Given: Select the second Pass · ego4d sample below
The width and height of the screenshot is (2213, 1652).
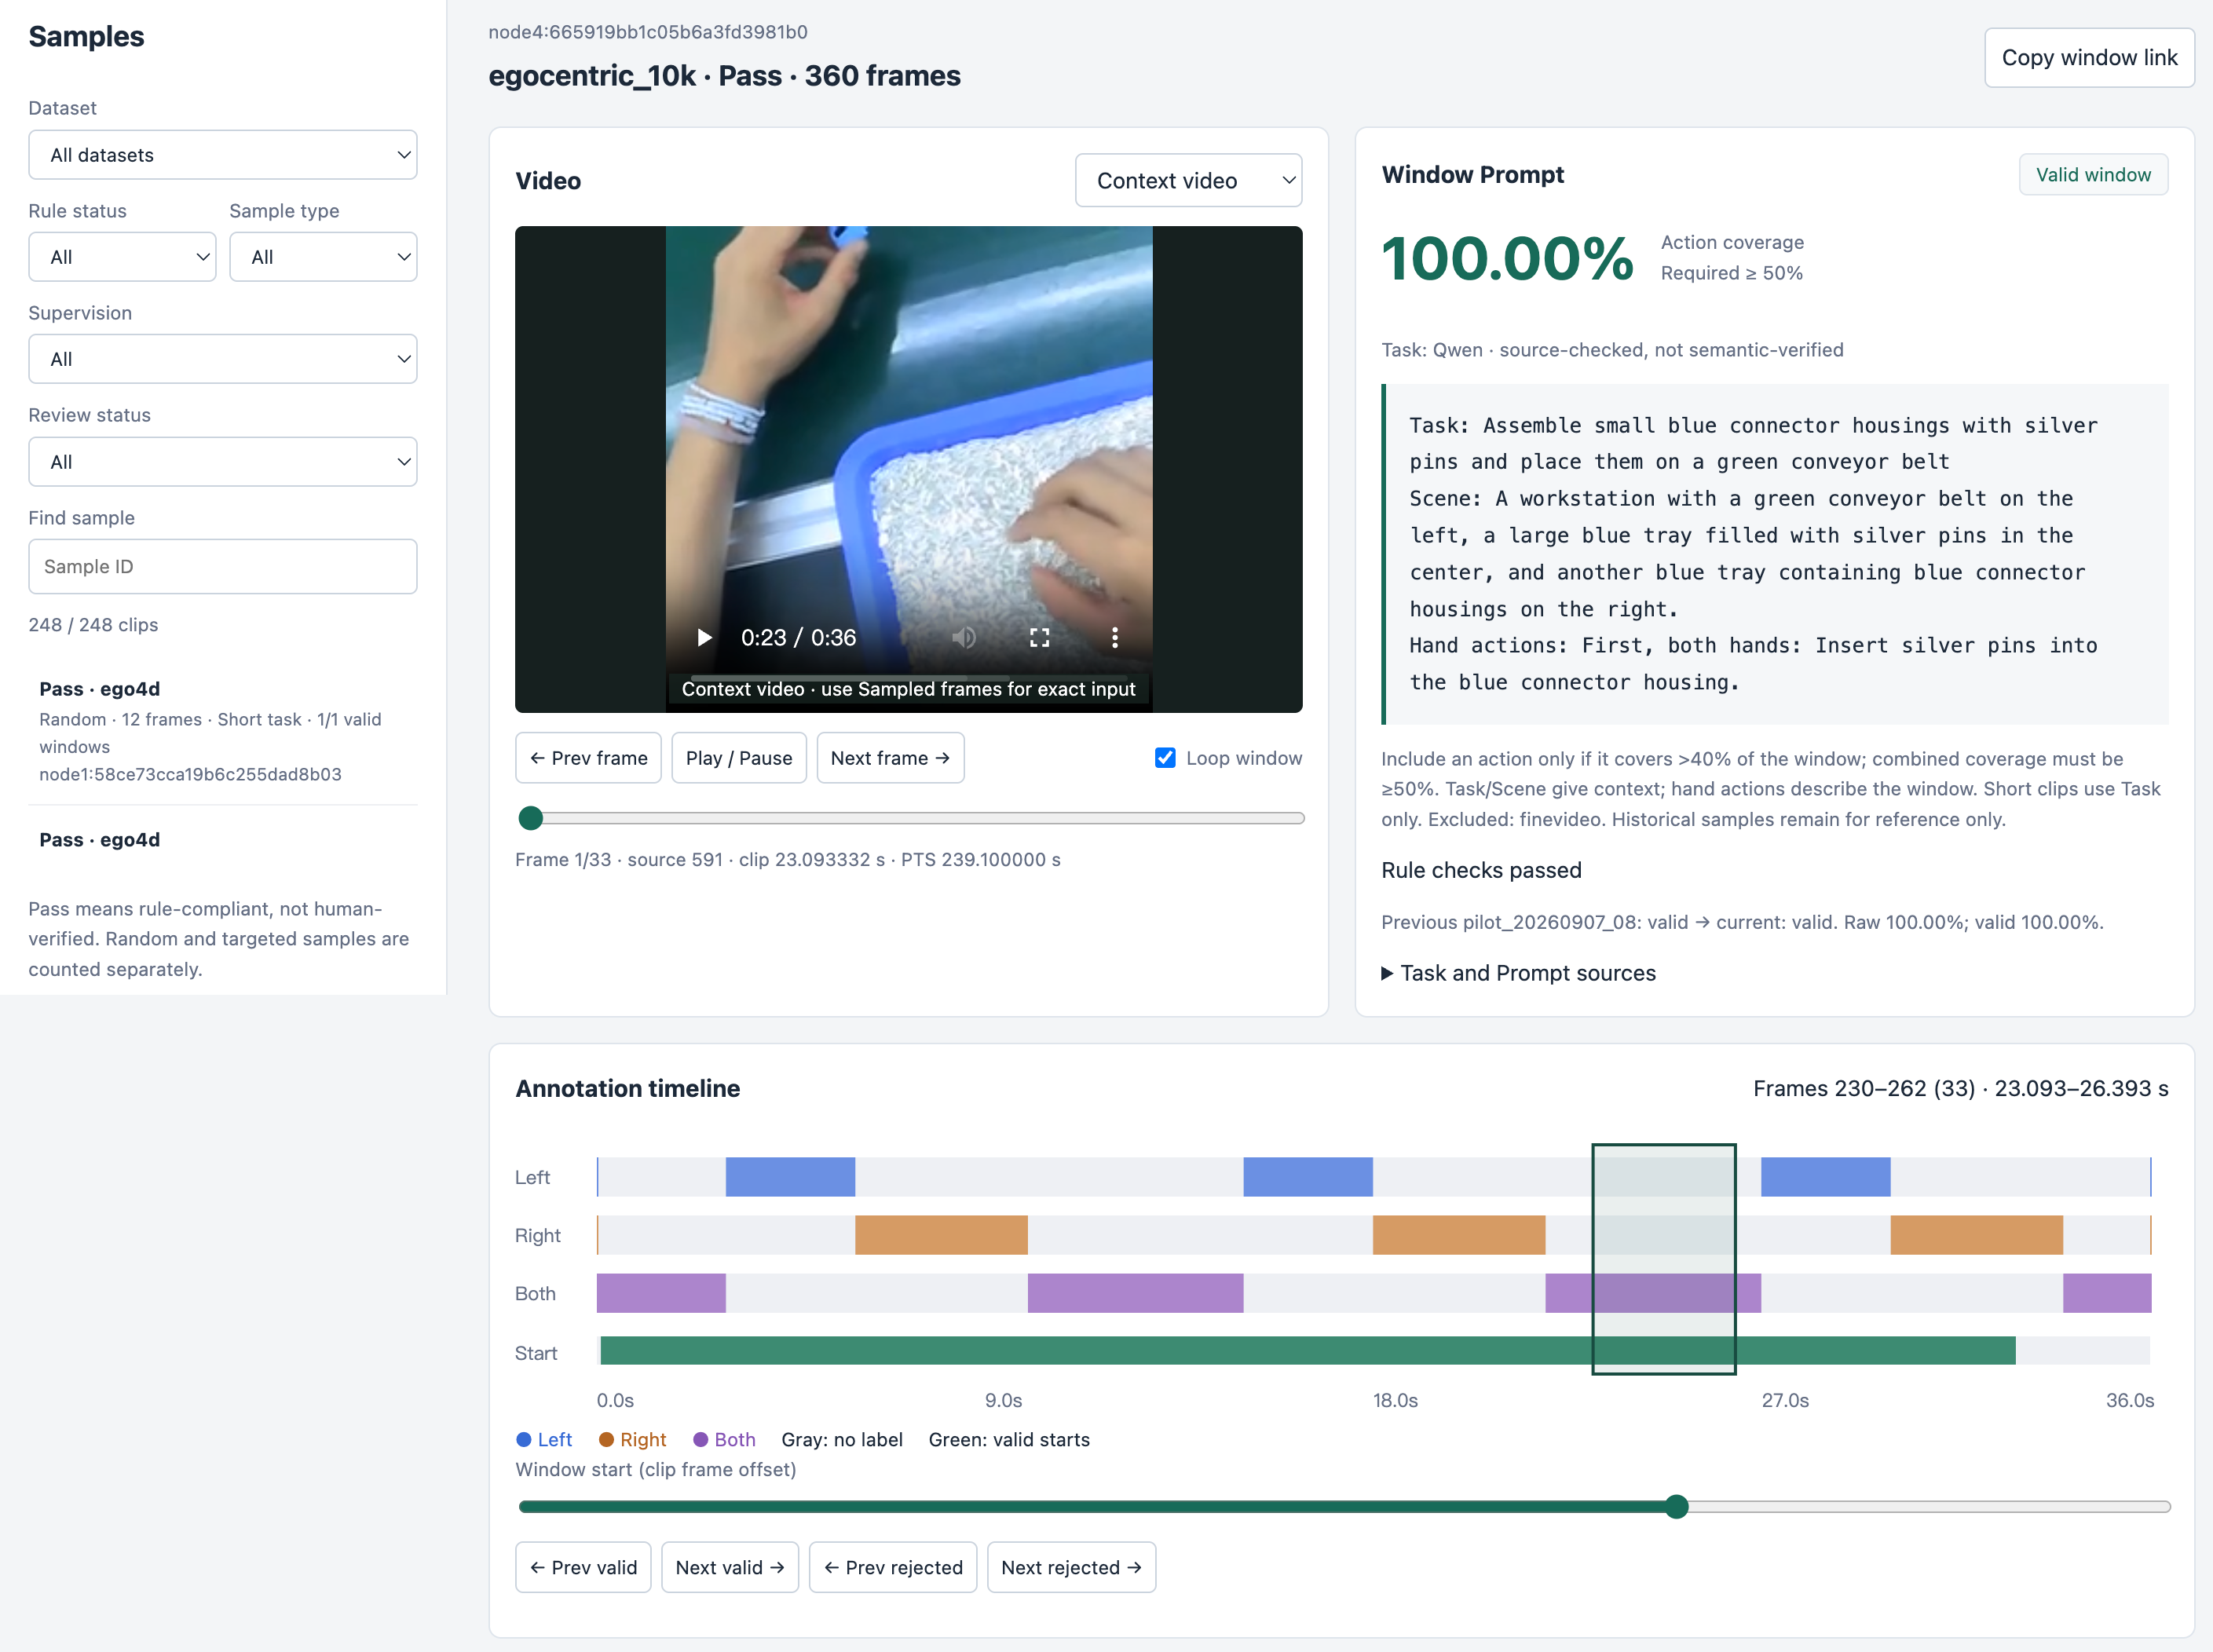Looking at the screenshot, I should tap(223, 840).
